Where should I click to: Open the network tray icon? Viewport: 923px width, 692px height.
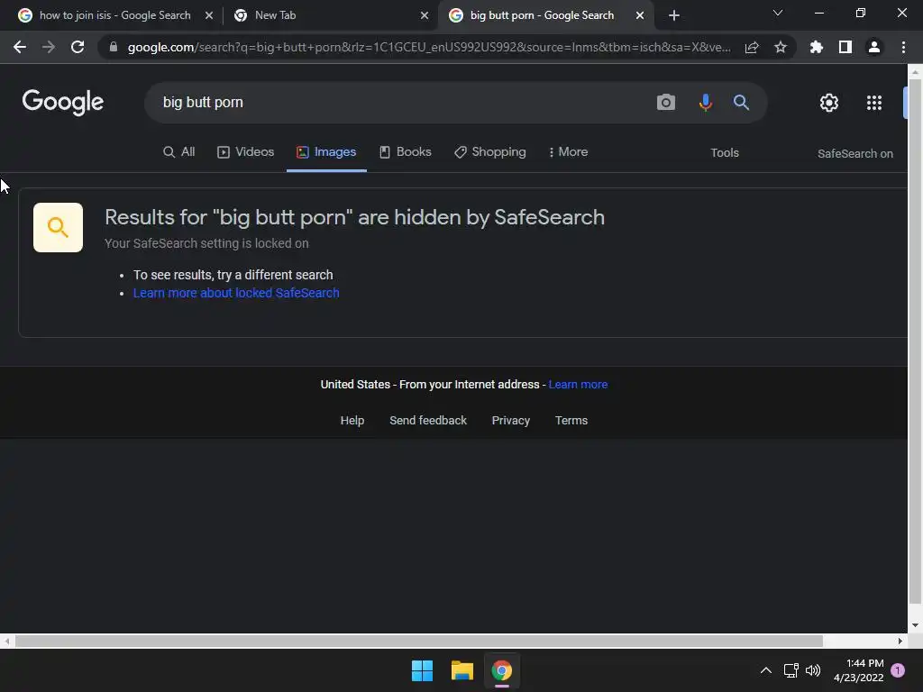790,670
